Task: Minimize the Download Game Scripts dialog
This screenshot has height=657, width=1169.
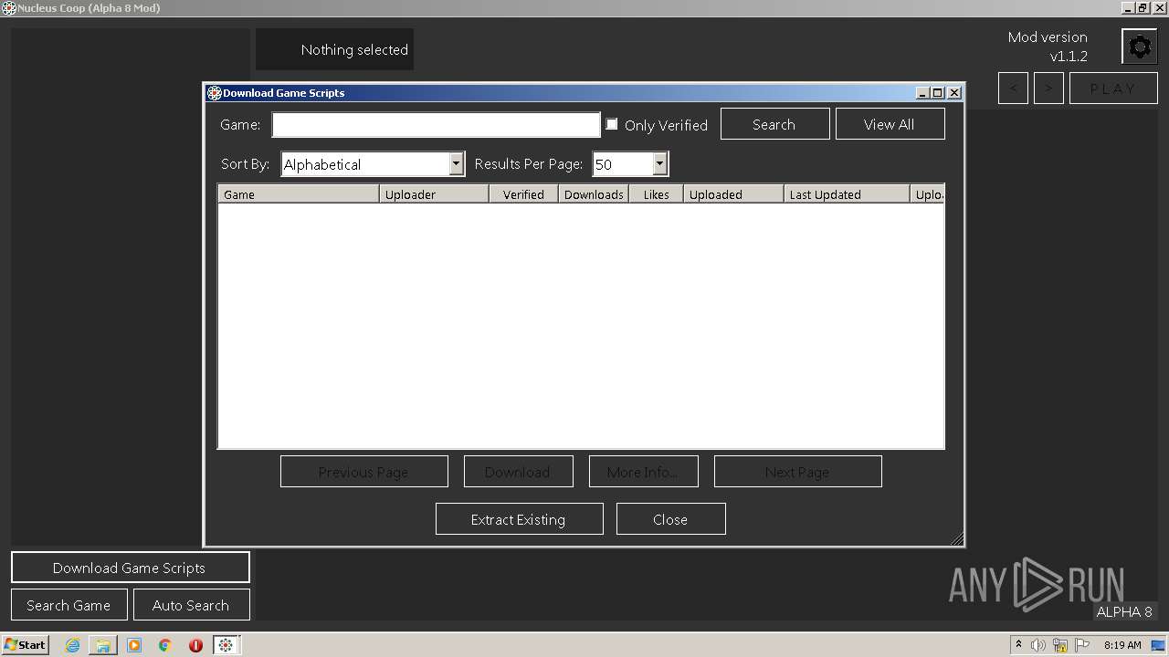Action: (x=922, y=93)
